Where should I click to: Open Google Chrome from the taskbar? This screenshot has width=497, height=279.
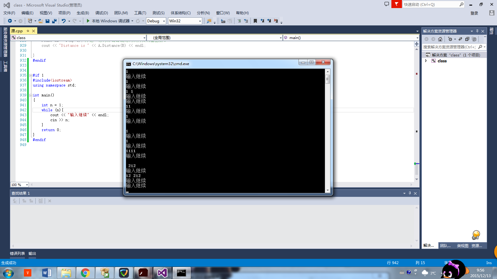[x=85, y=273]
